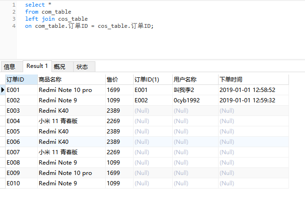Click Redmi Note 10 pro in row E009
Viewport: 305px width, 199px height.
(71, 173)
